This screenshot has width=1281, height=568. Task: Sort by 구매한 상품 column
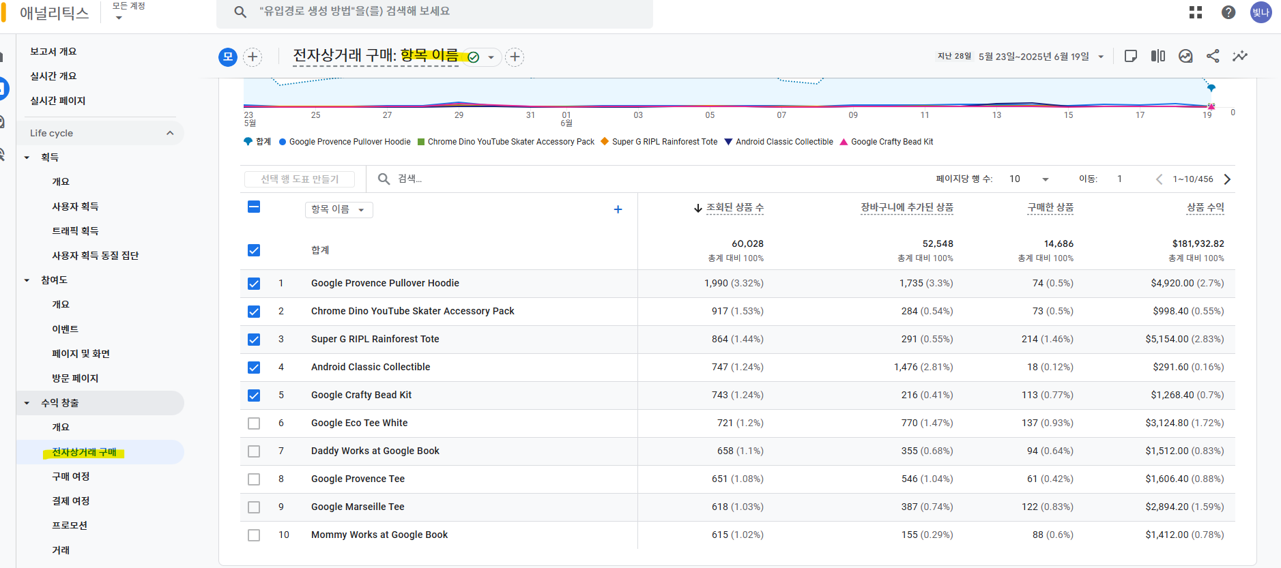(x=1050, y=207)
